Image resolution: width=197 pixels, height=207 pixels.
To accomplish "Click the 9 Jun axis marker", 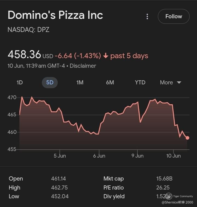I will (x=137, y=156).
